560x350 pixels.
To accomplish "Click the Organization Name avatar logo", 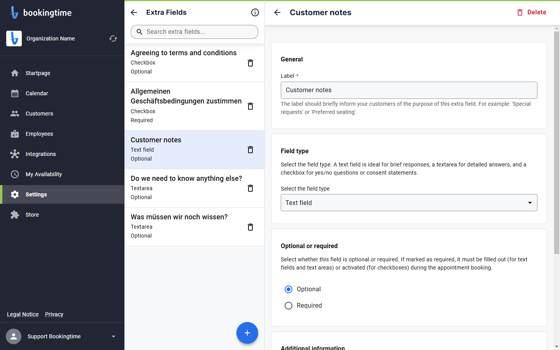I will (x=14, y=38).
